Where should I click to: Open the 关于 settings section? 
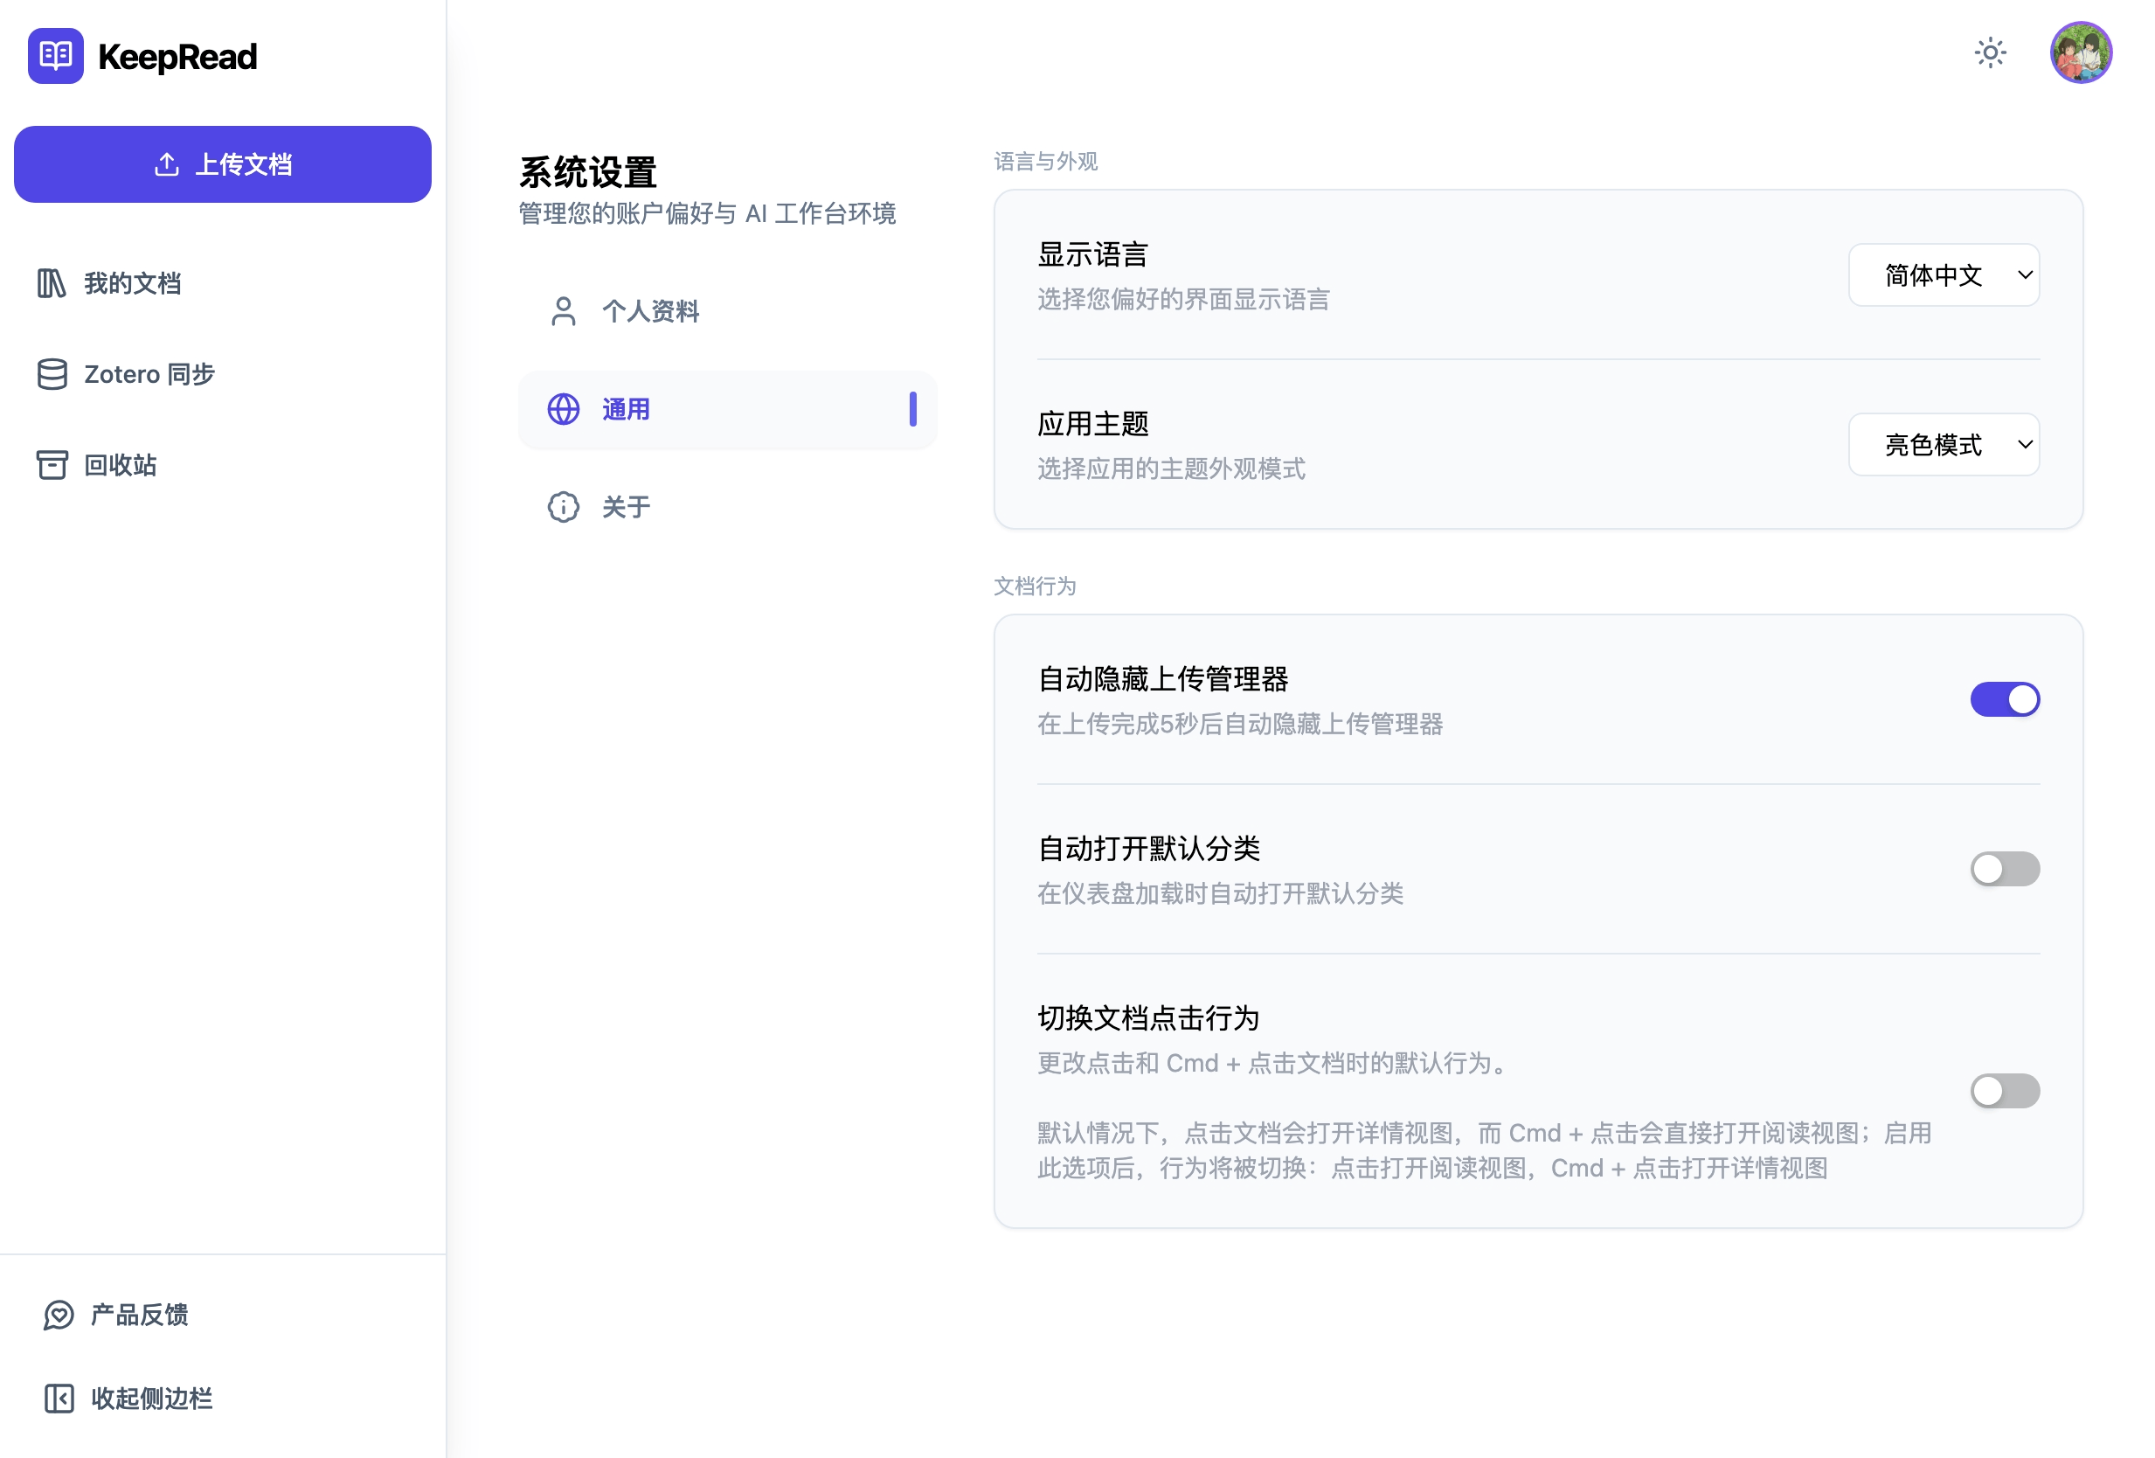pos(626,507)
